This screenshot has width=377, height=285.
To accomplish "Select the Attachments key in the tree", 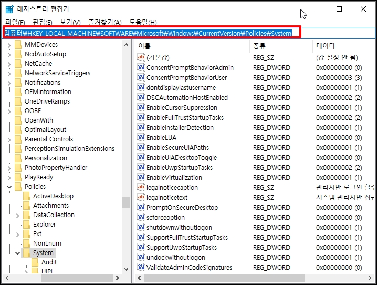I will 51,205.
